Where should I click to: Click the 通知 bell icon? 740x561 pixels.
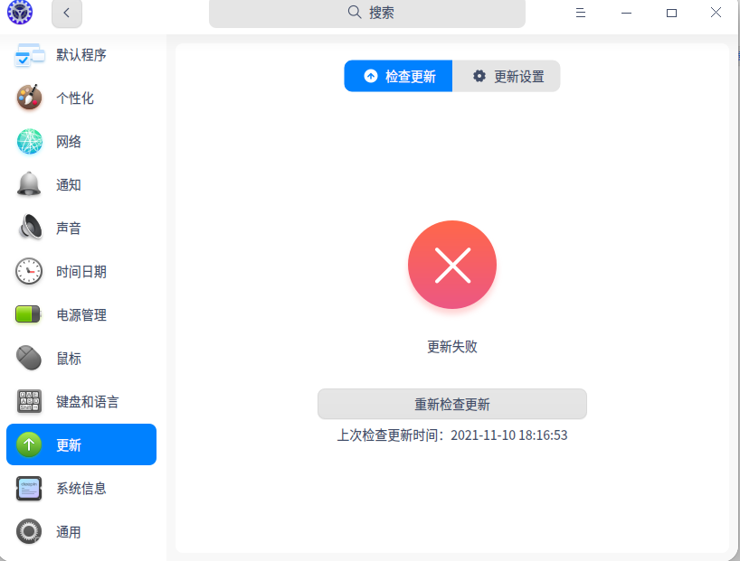tap(28, 184)
